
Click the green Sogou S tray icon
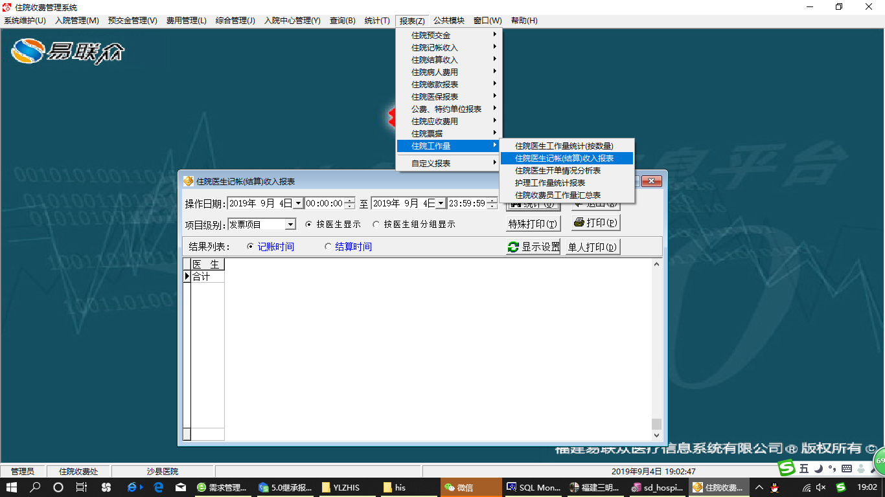[841, 487]
